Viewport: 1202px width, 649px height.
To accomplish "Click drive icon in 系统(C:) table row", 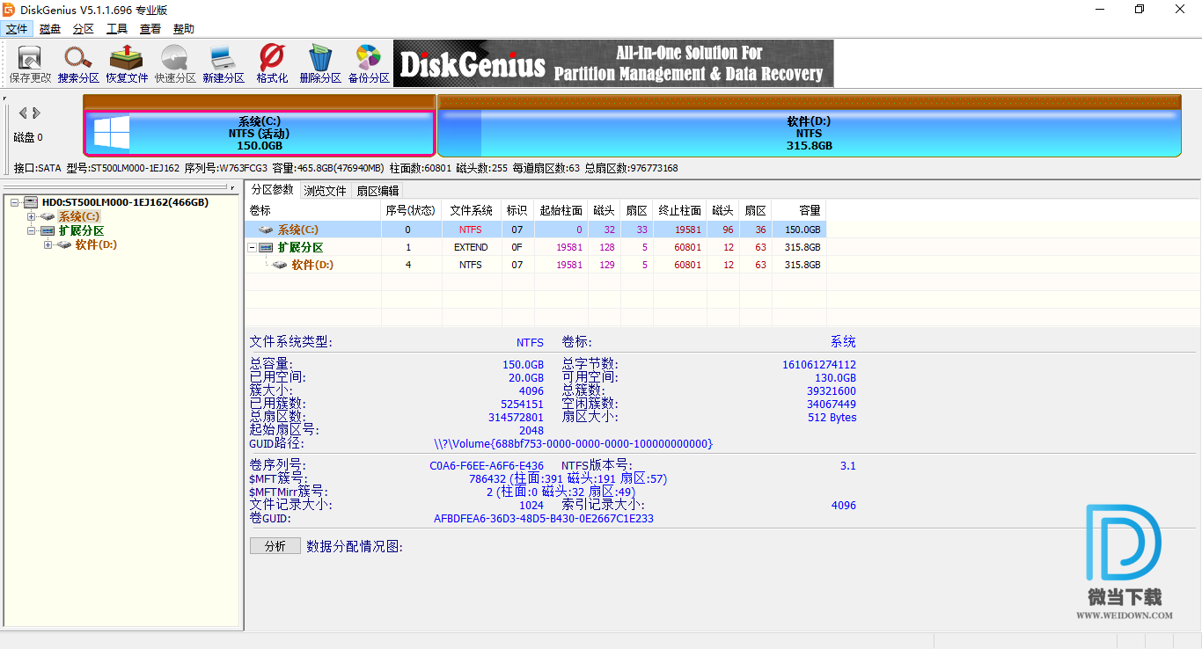I will 266,230.
